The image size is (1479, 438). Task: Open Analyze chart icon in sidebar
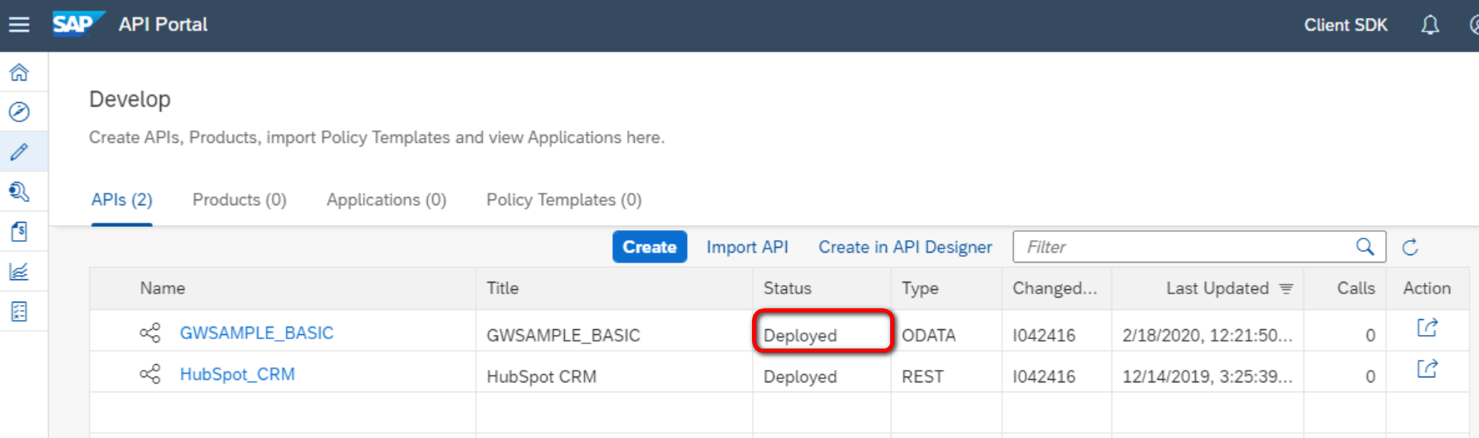[x=19, y=272]
